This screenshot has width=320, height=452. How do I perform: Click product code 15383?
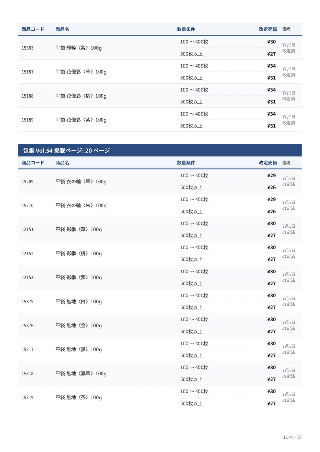tap(28, 48)
